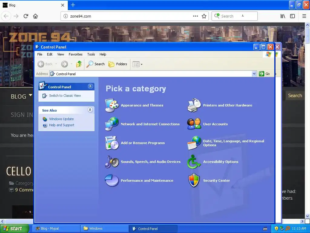
Task: Open Network and Internet Connections icon
Action: pos(112,124)
